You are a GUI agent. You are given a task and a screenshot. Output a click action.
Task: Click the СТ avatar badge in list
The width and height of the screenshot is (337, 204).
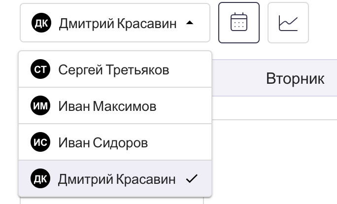(x=40, y=69)
